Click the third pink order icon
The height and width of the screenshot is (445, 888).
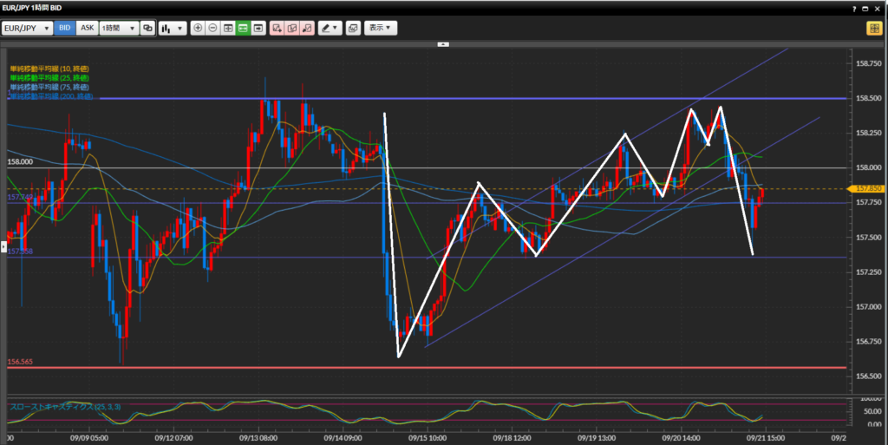[x=306, y=28]
